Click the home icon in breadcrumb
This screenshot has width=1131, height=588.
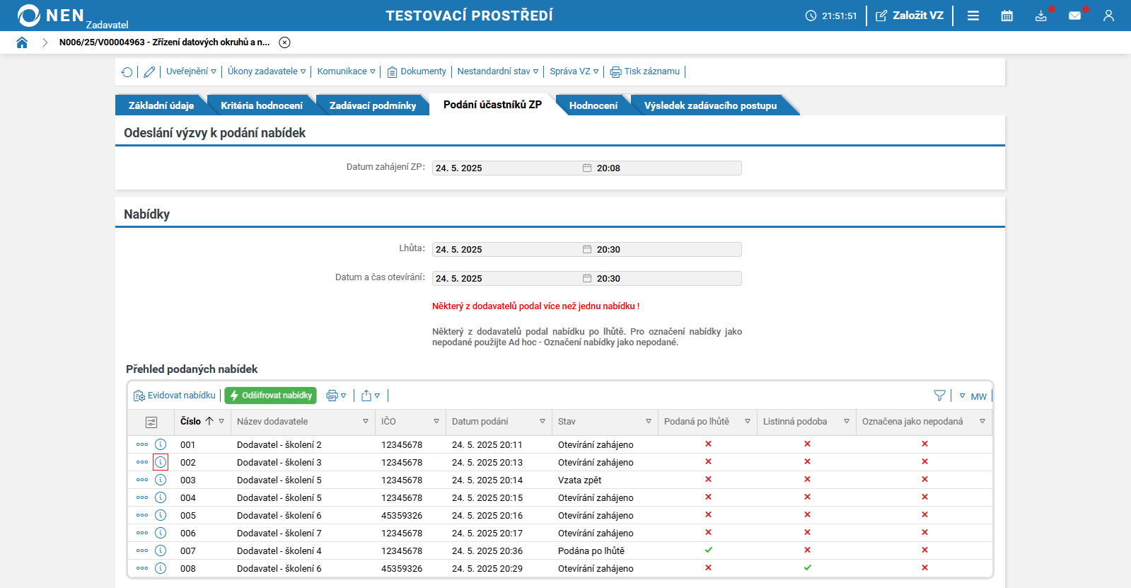click(x=22, y=42)
